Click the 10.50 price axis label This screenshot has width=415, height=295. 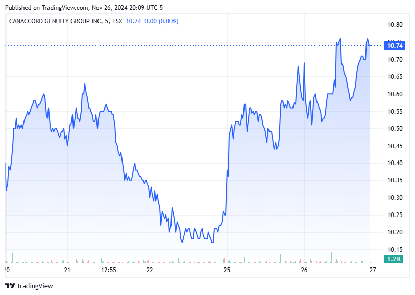[x=395, y=128]
